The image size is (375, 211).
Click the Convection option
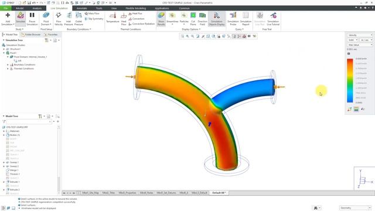pyautogui.click(x=137, y=19)
